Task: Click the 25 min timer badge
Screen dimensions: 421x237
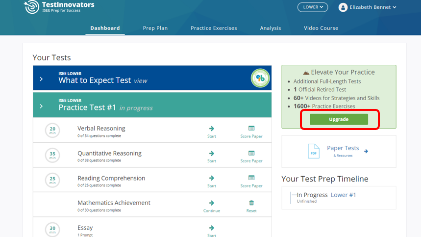Action: (x=52, y=180)
